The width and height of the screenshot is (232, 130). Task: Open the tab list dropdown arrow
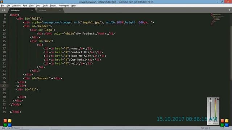(229, 10)
